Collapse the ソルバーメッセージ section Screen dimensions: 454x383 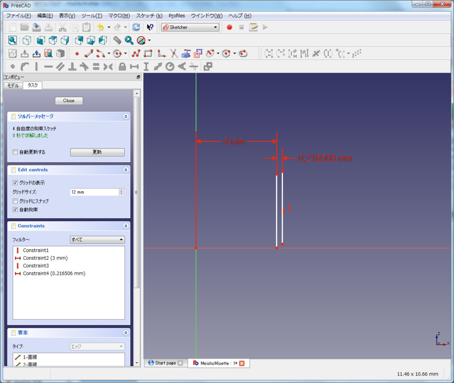coord(125,117)
